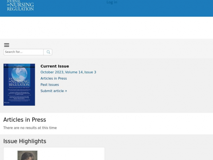Open the current issue cover thumbnail
The image size is (213, 160).
(x=19, y=85)
